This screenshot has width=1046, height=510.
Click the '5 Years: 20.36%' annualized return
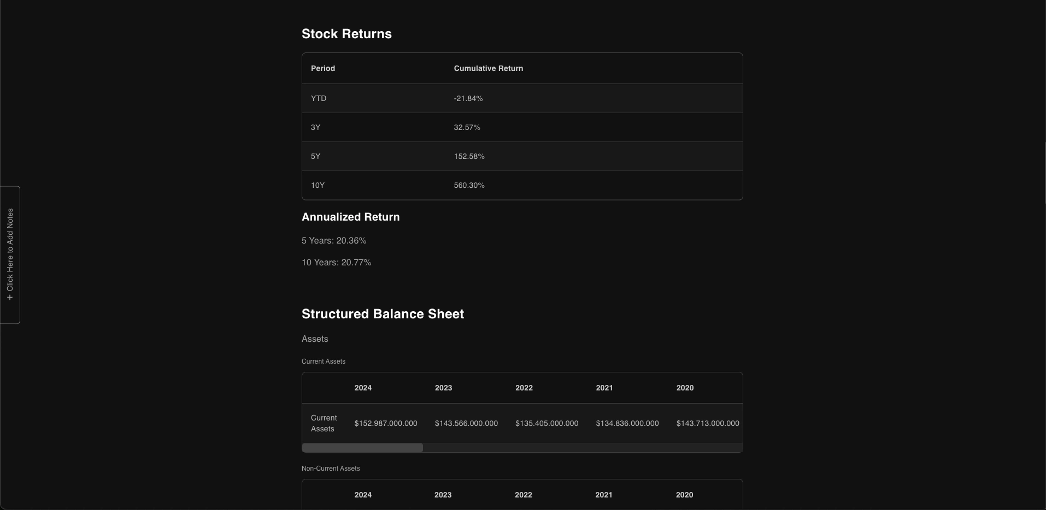(x=334, y=241)
